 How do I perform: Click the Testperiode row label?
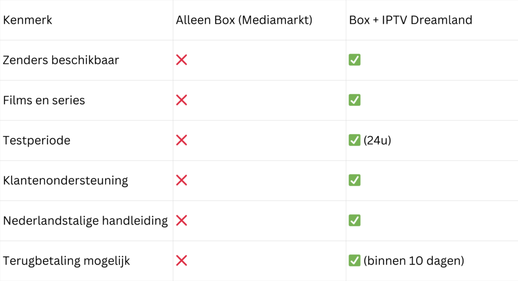point(36,140)
